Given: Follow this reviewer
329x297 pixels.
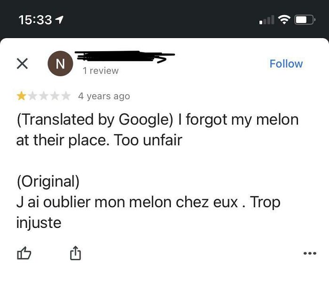Looking at the screenshot, I should 286,64.
